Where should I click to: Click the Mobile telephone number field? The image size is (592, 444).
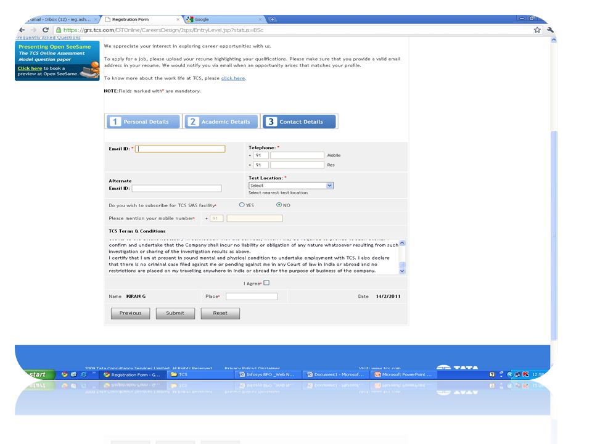[x=297, y=155]
